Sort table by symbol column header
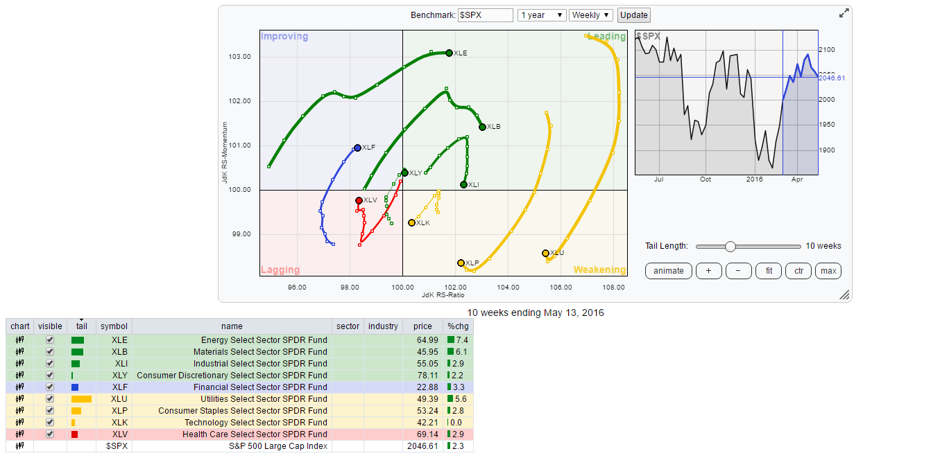 114,326
